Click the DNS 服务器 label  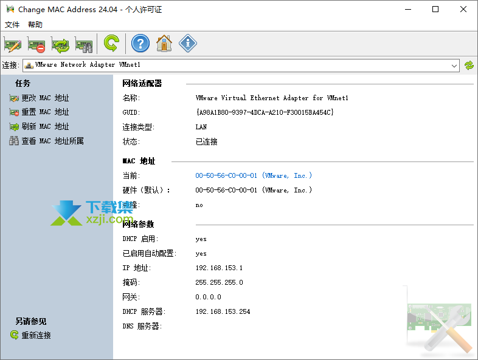point(142,326)
